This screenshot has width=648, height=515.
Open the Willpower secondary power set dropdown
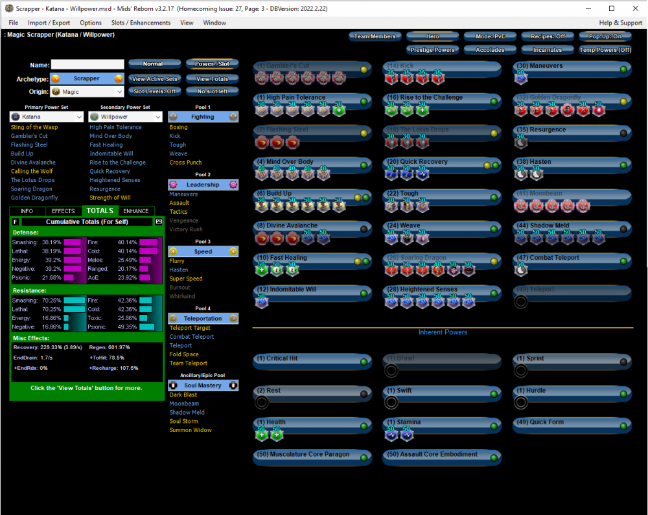point(125,116)
